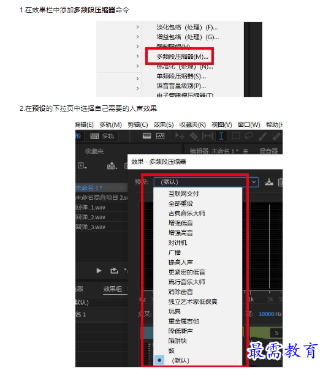Open the editor panel menu icon
This screenshot has height=370, width=323.
(246, 151)
